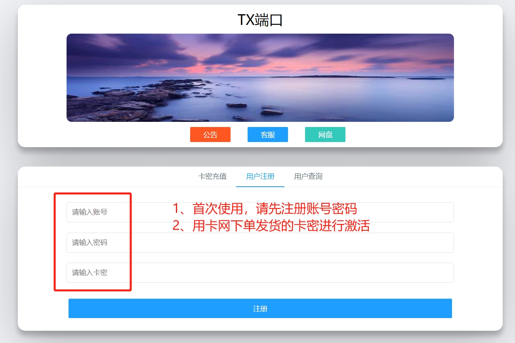Open the 网盘 cloud drive button
Image resolution: width=515 pixels, height=343 pixels.
pos(325,135)
